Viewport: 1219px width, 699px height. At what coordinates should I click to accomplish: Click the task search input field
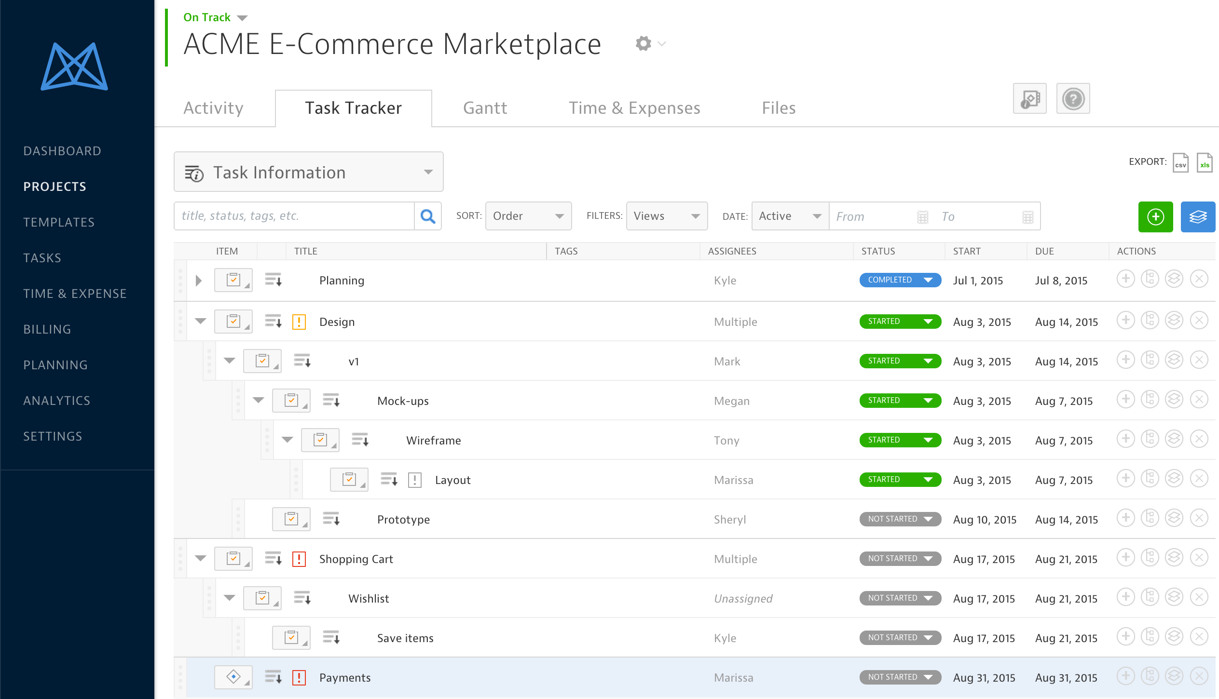click(x=294, y=216)
